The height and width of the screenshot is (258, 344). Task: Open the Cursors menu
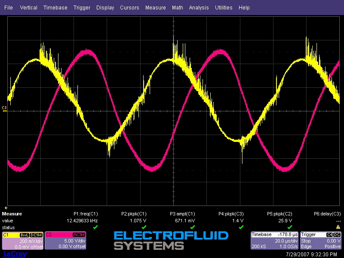pos(129,7)
